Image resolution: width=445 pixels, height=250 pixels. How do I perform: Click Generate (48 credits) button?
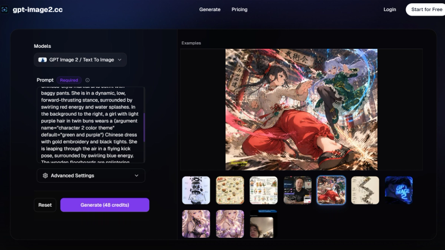point(105,205)
